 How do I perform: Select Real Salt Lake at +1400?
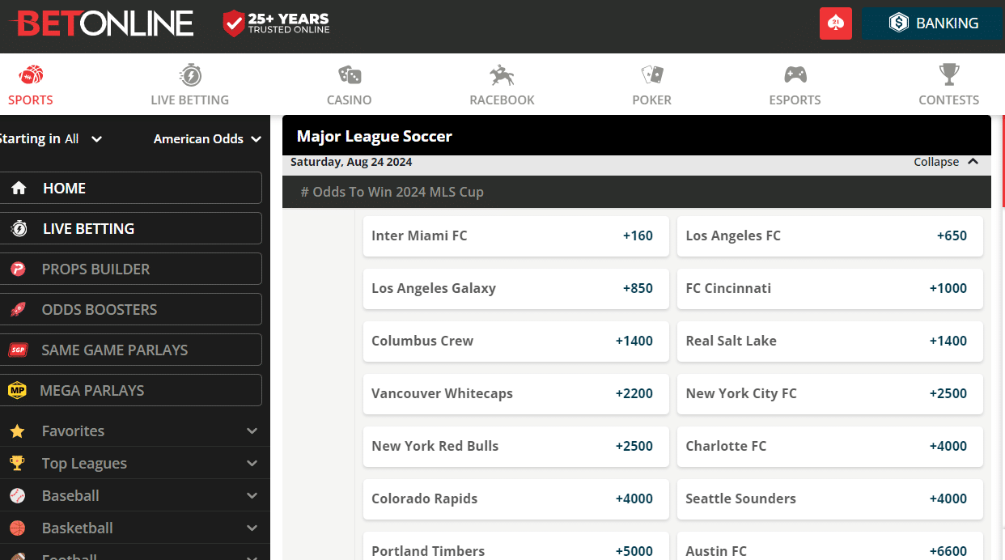point(830,342)
